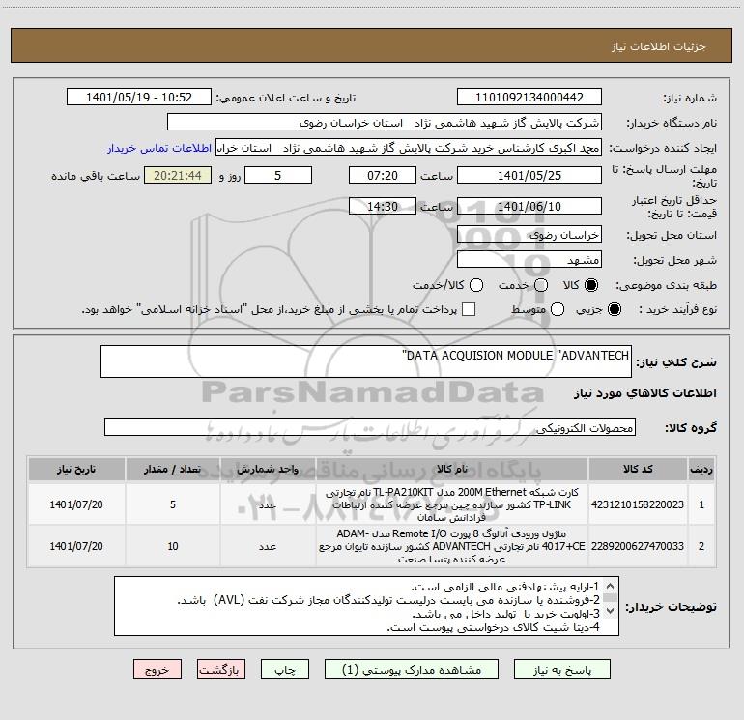Open اطلاعات تماس خریدار contact link
The height and width of the screenshot is (720, 744).
point(159,148)
